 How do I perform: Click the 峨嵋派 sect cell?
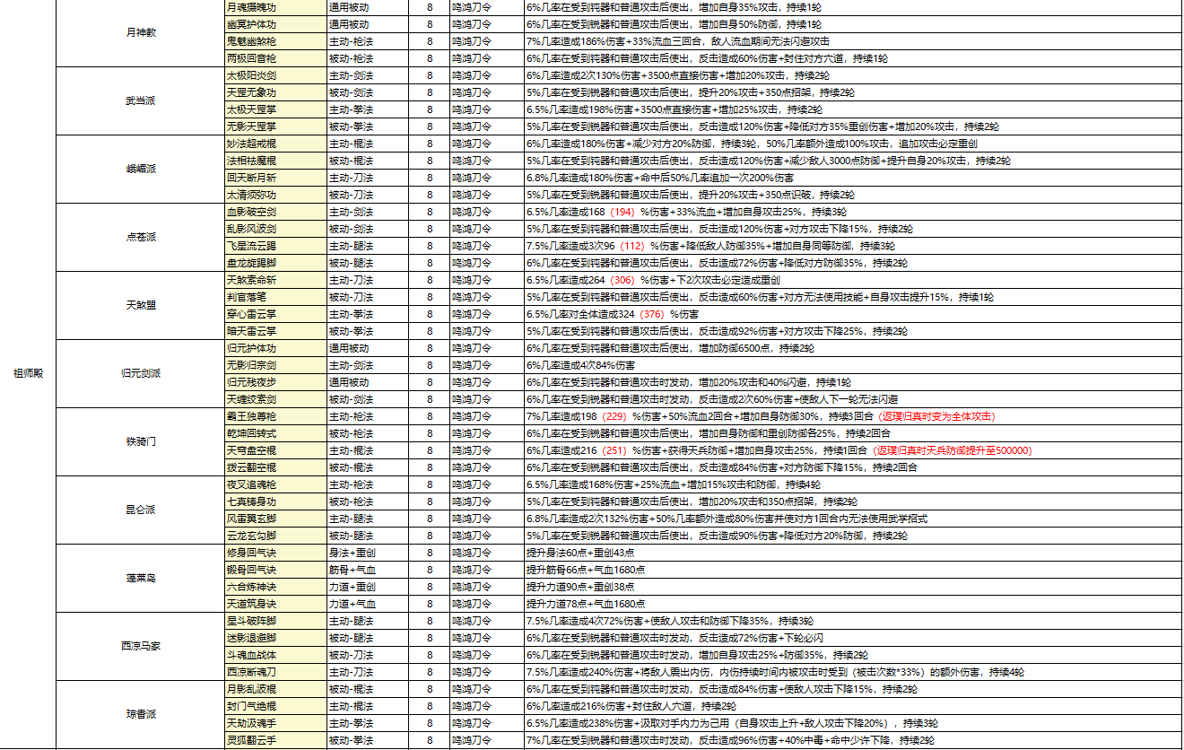(141, 170)
